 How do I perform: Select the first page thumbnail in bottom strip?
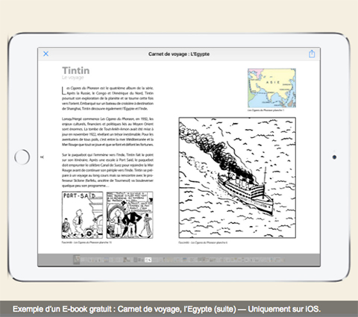(77, 260)
